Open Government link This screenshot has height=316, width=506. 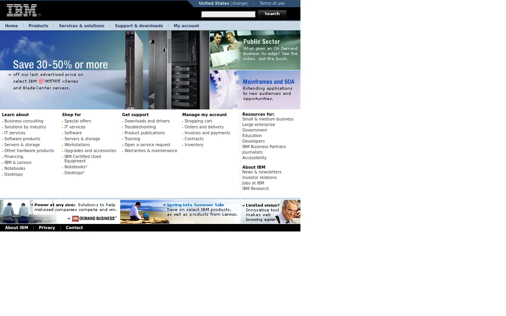[x=255, y=130]
